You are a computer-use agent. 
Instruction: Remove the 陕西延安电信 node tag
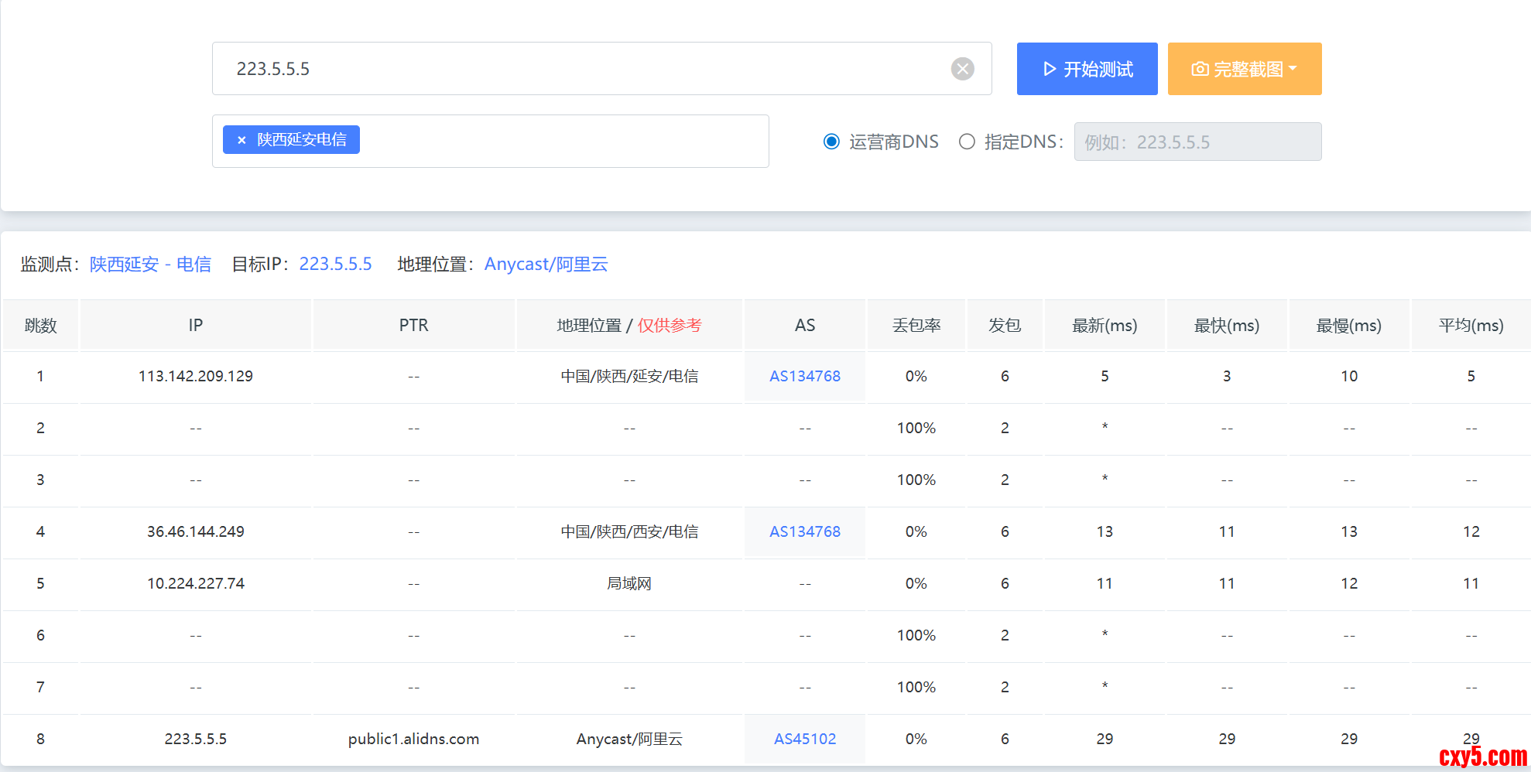[241, 140]
